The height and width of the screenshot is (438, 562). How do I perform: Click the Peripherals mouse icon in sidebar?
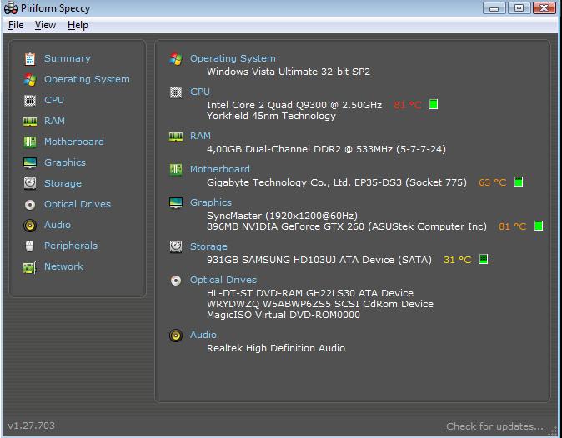click(x=30, y=246)
